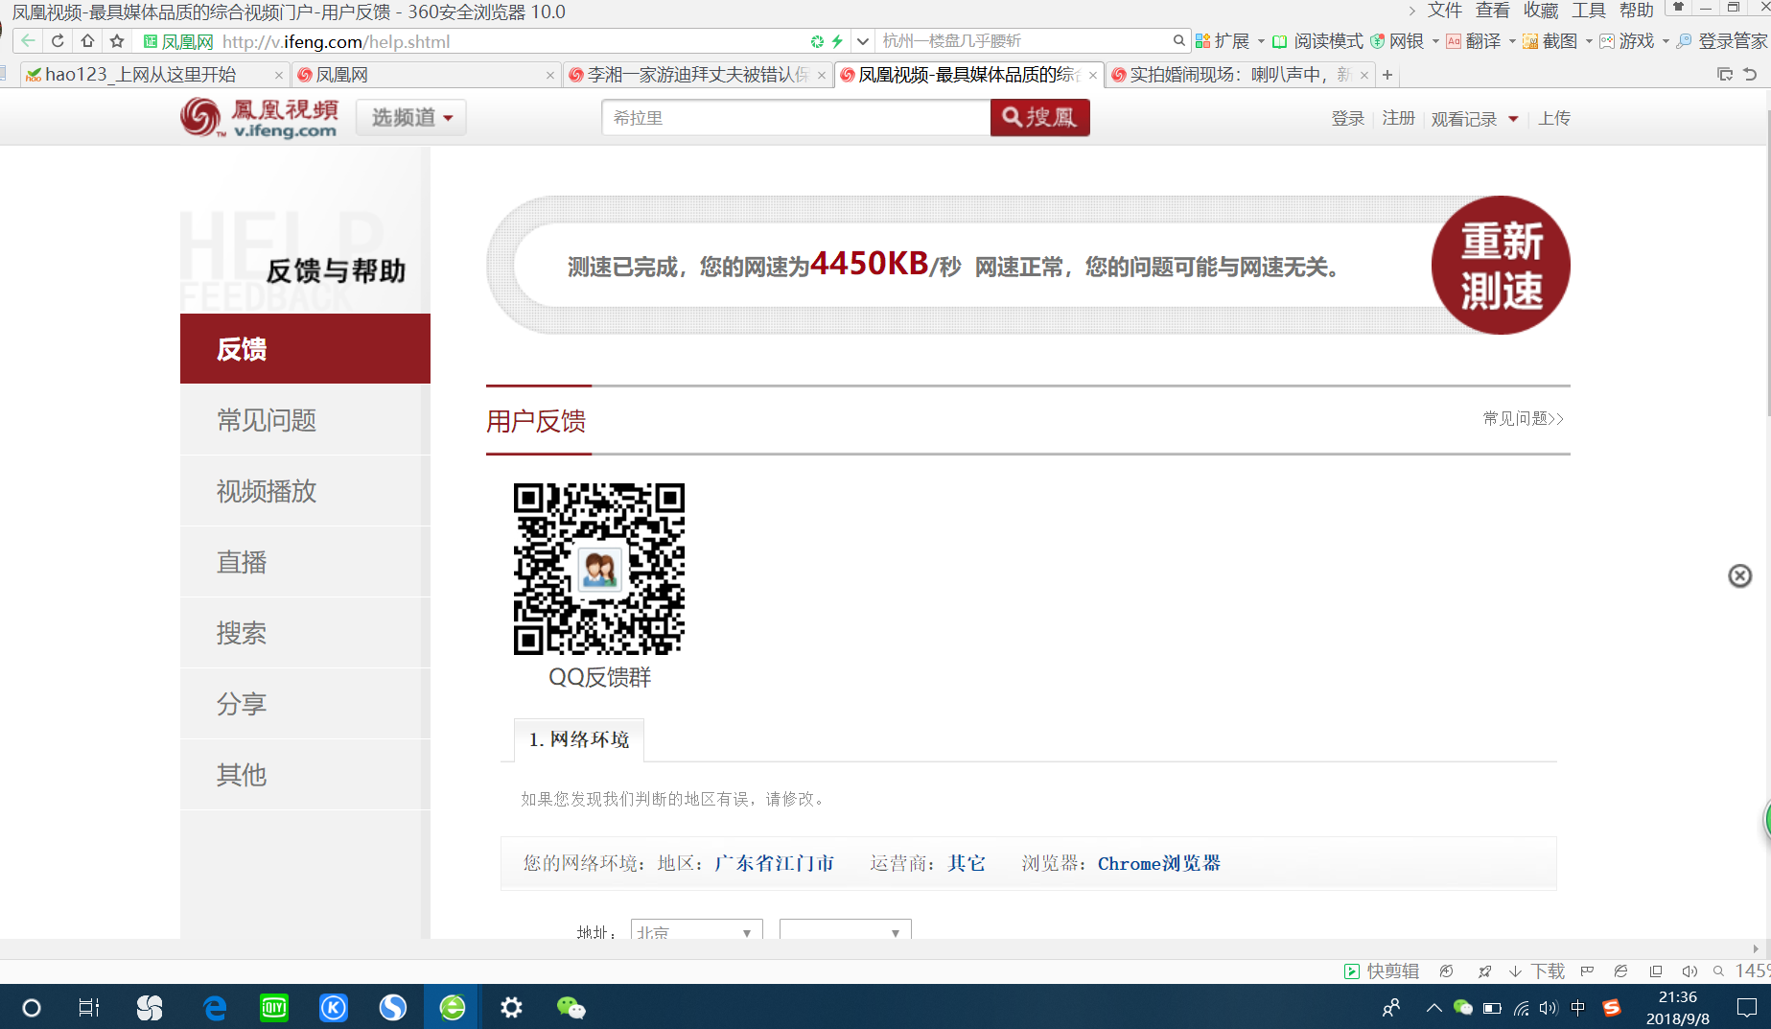Click the rocket accelerator icon in status bar
This screenshot has width=1771, height=1029.
(1484, 971)
